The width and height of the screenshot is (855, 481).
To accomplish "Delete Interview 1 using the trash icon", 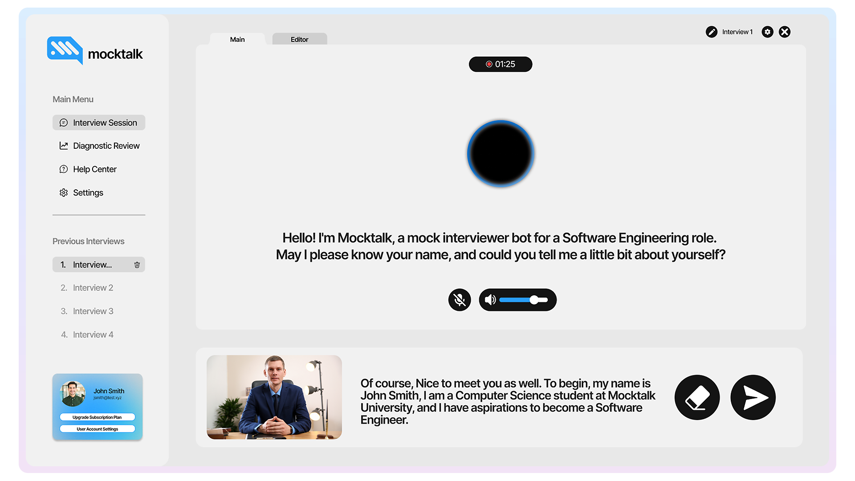I will point(137,265).
